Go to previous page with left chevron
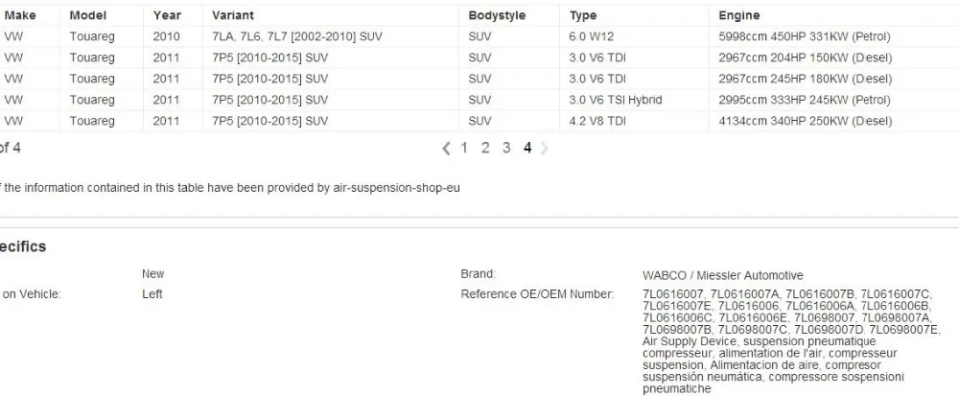959x396 pixels. point(446,148)
